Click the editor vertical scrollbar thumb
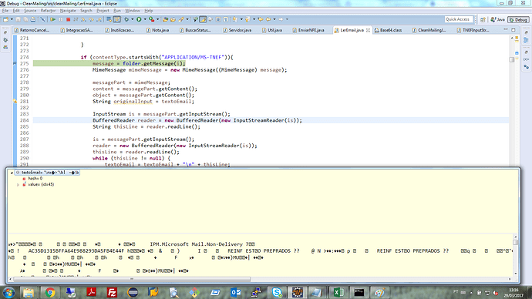The width and height of the screenshot is (532, 299). tap(512, 59)
